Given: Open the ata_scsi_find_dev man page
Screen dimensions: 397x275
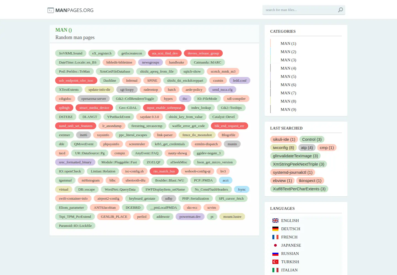Looking at the screenshot, I should 165,53.
